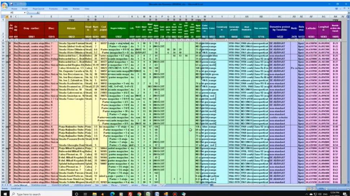The width and height of the screenshot is (350, 196).
Task: Click the Save icon in quick access toolbar
Action: click(x=12, y=4)
